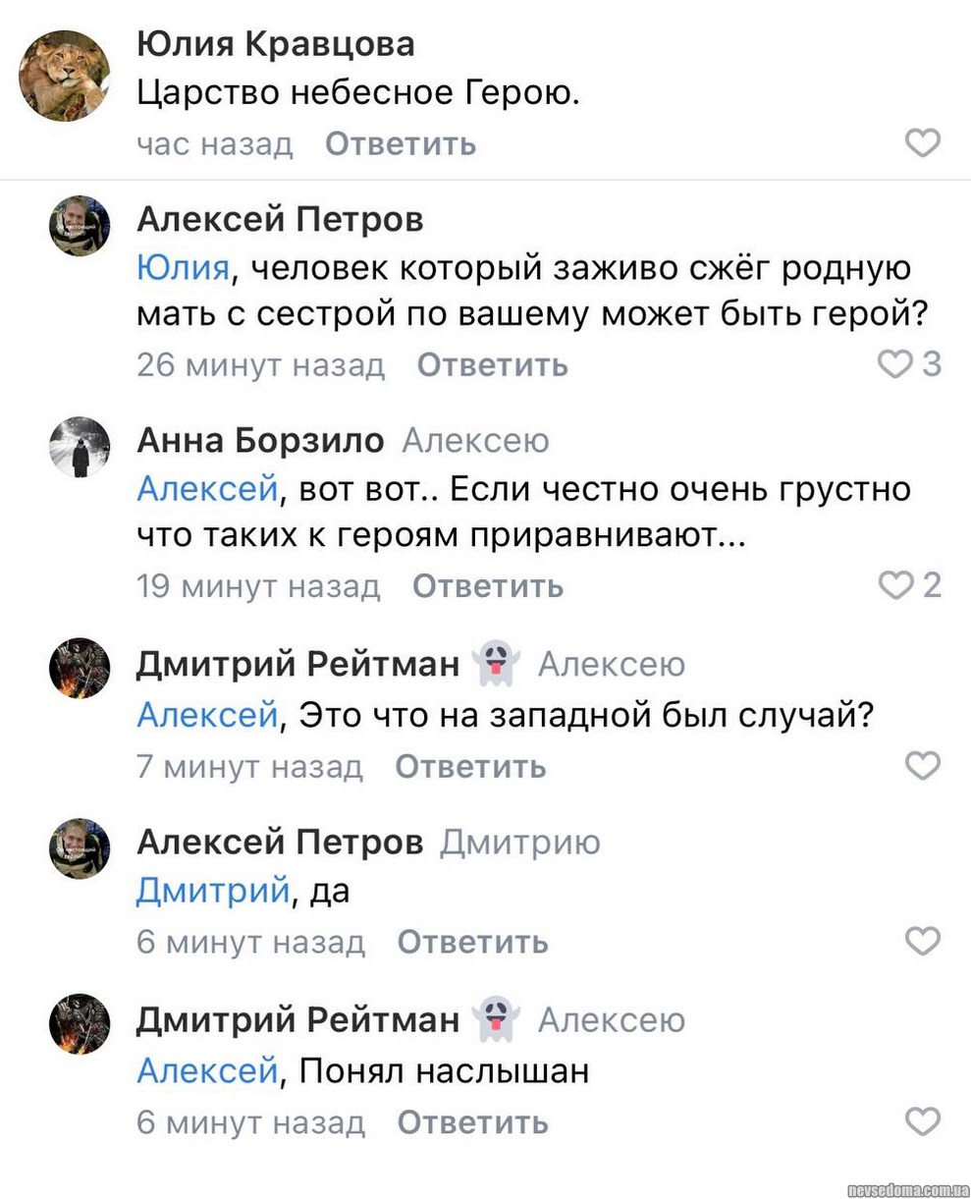Reply to Юлия Кравцова's comment

[x=401, y=144]
